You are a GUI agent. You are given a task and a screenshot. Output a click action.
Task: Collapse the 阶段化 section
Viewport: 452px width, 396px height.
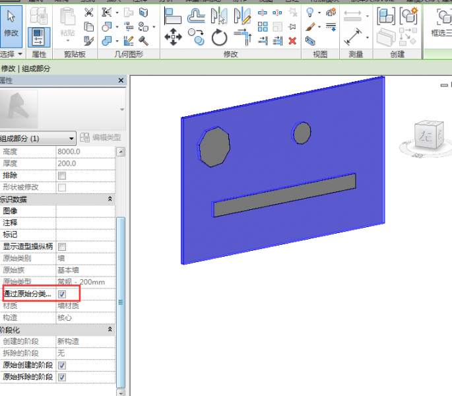pos(110,329)
